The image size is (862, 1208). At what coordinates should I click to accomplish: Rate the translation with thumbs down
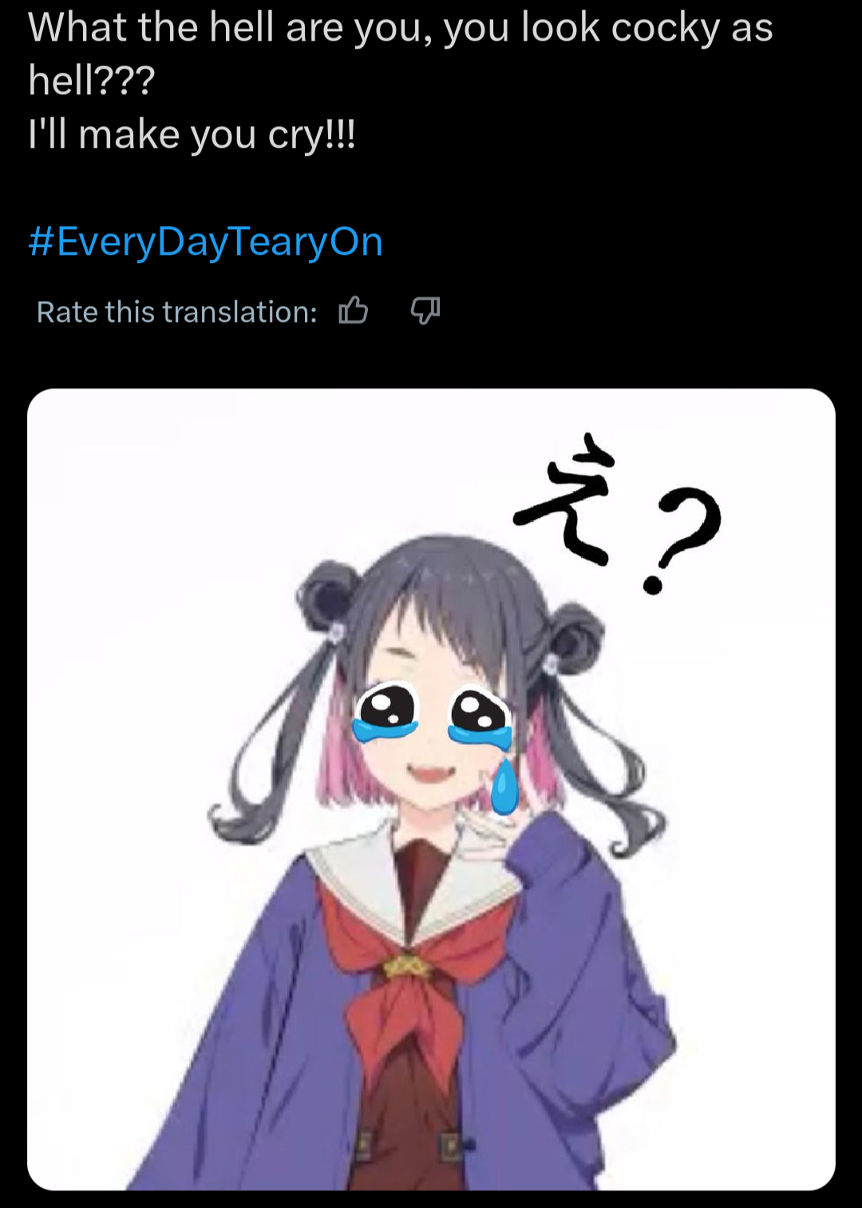pyautogui.click(x=425, y=311)
